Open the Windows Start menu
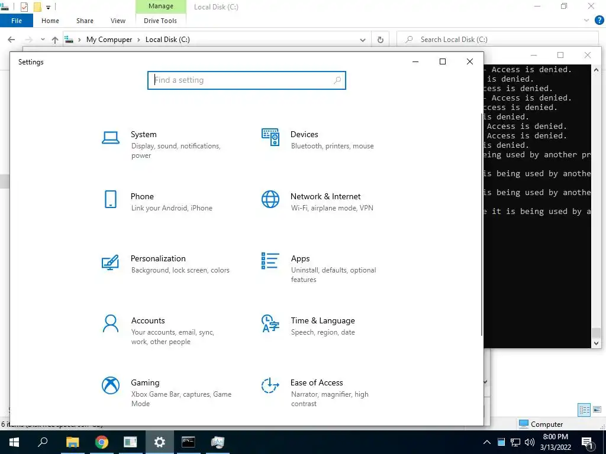 (14, 442)
